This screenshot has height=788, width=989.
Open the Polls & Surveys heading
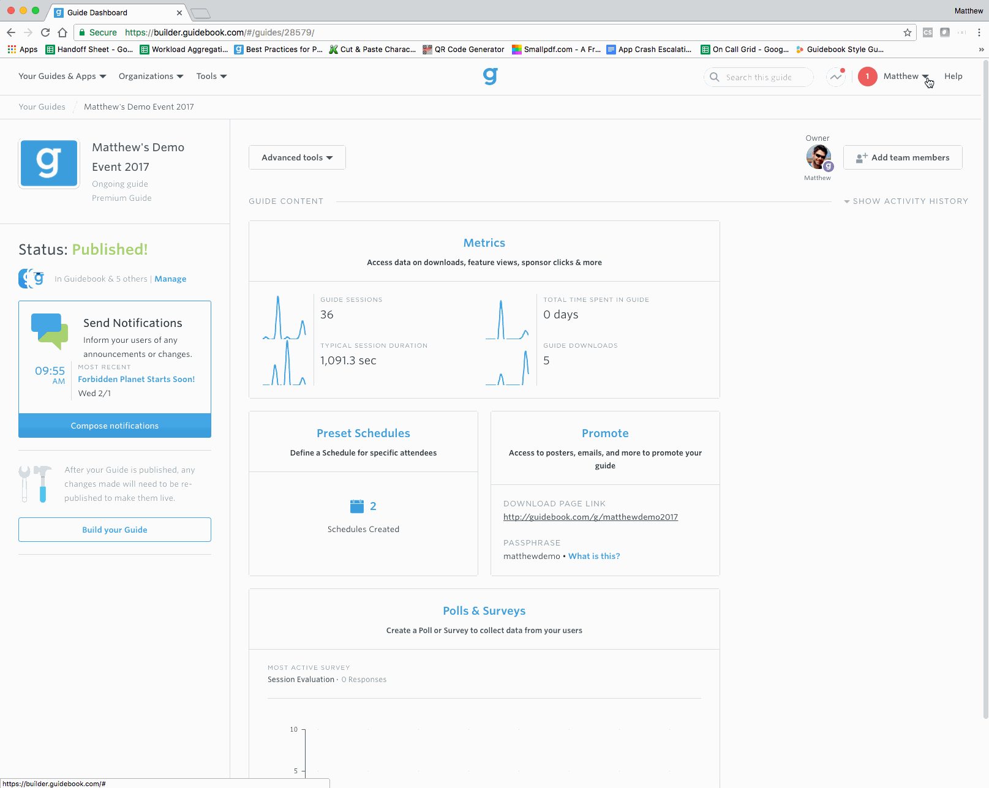(484, 611)
